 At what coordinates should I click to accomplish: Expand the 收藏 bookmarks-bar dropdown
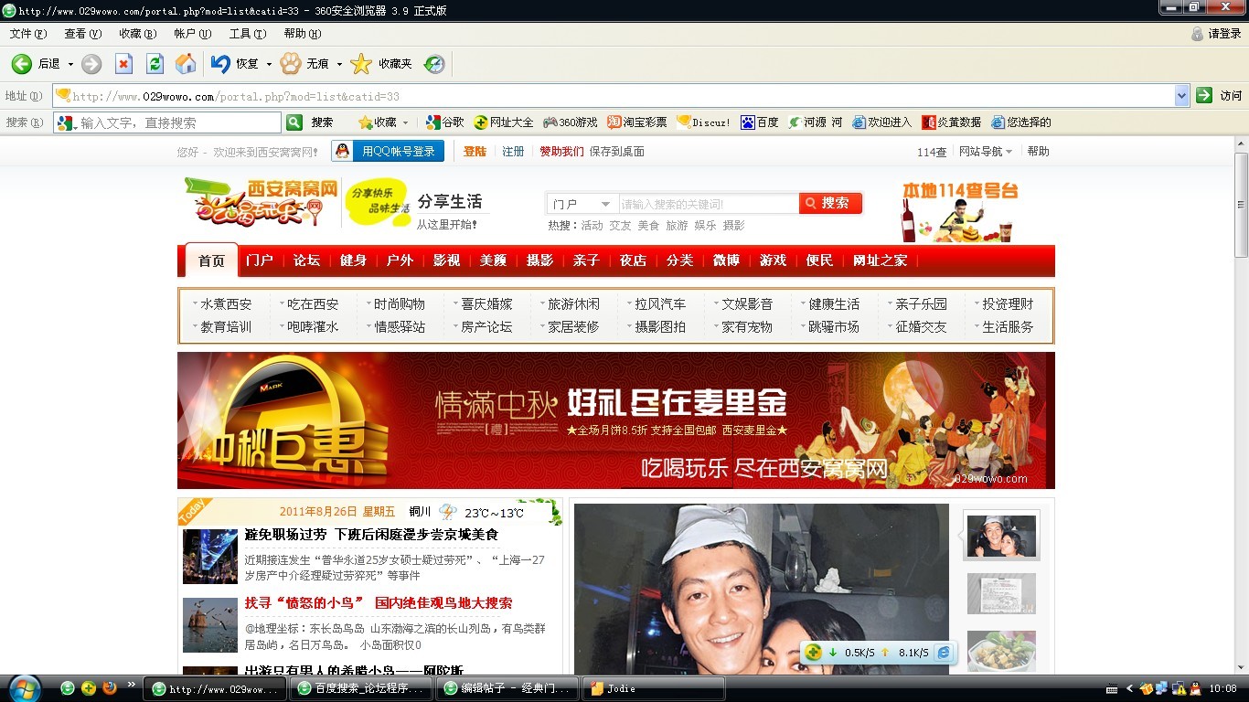pyautogui.click(x=405, y=122)
